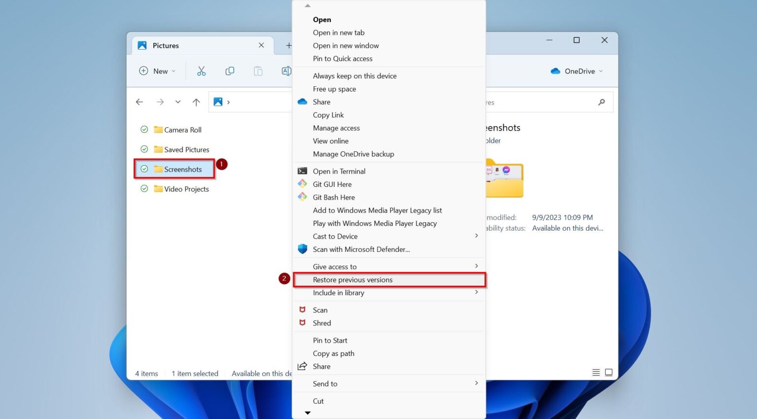This screenshot has width=757, height=419.
Task: Select Restore previous versions from the context menu
Action: point(353,279)
